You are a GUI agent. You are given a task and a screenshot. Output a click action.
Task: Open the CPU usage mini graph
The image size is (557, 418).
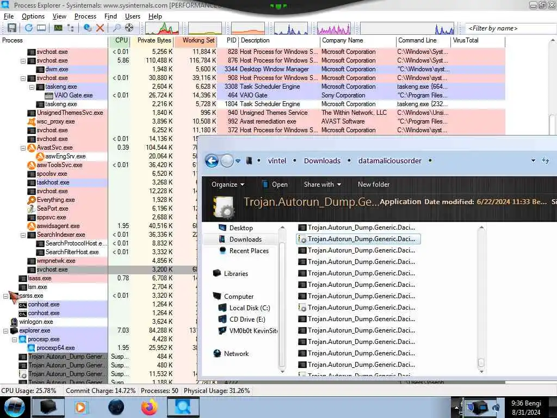162,28
